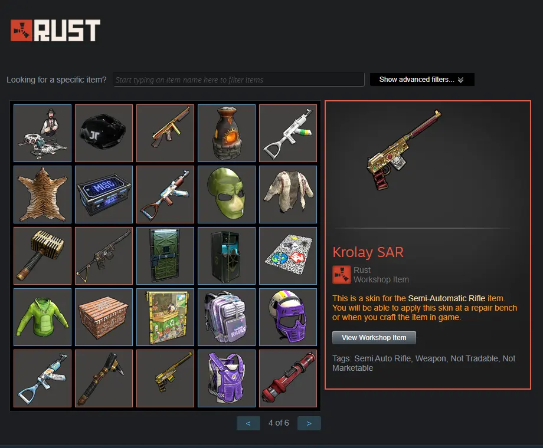Image resolution: width=543 pixels, height=448 pixels.
Task: Go to the previous inventory page
Action: pos(248,423)
